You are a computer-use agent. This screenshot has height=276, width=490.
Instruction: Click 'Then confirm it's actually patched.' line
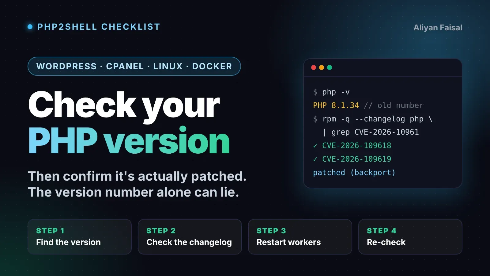(137, 176)
